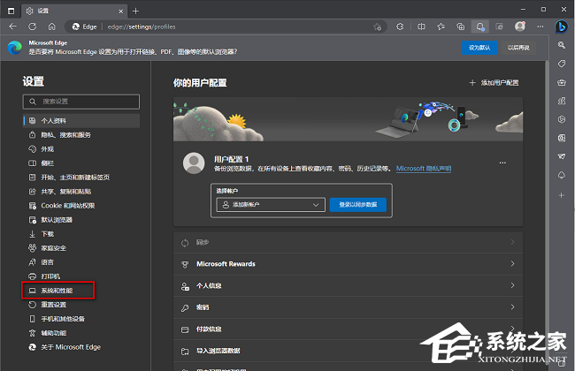Click the 登录以同步数据 button
This screenshot has width=575, height=371.
[357, 204]
